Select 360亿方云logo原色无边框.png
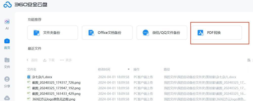Image resolution: width=253 pixels, height=101 pixels. [x=54, y=99]
